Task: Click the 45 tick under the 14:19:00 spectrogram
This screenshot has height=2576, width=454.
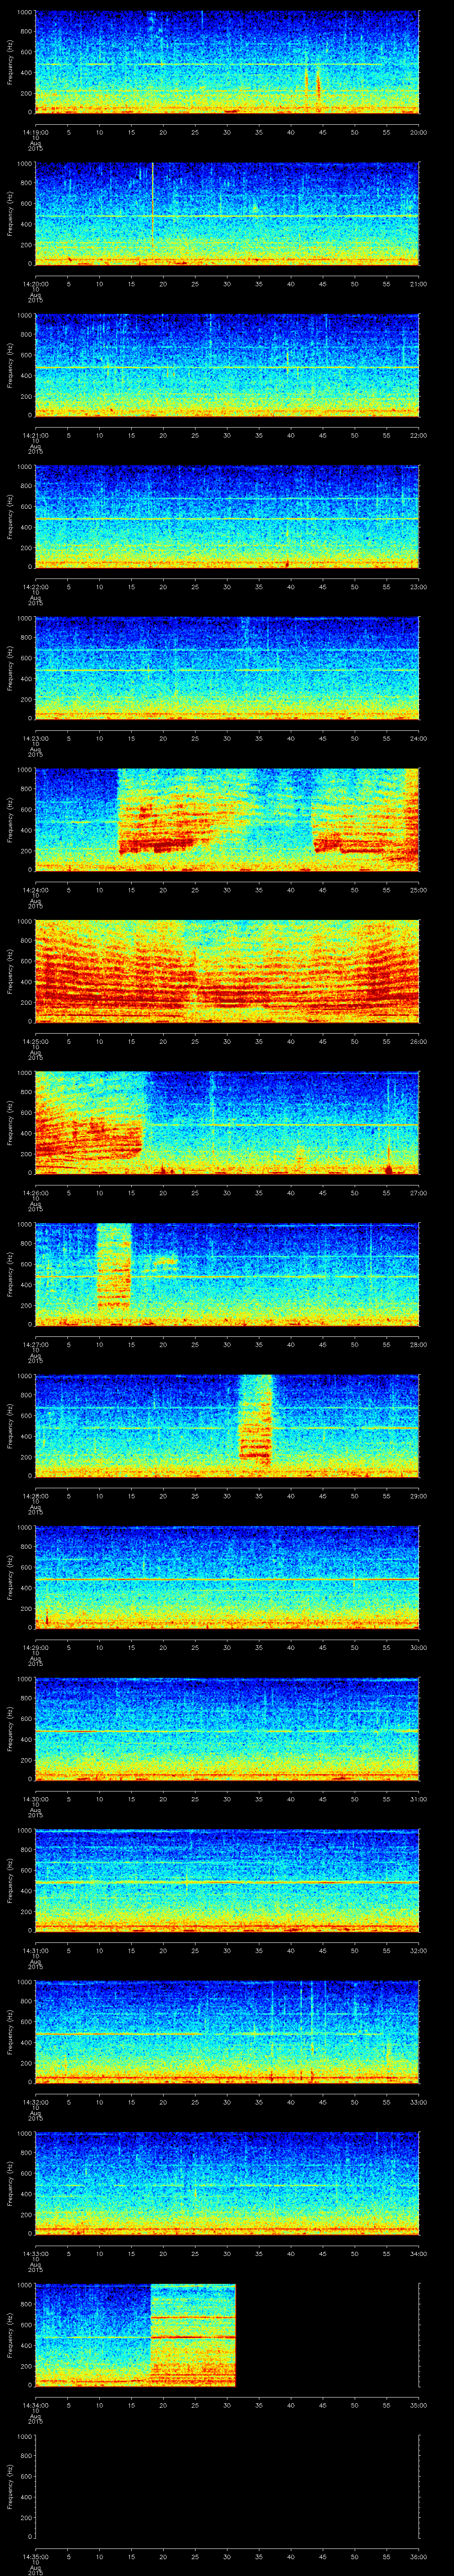Action: [322, 132]
